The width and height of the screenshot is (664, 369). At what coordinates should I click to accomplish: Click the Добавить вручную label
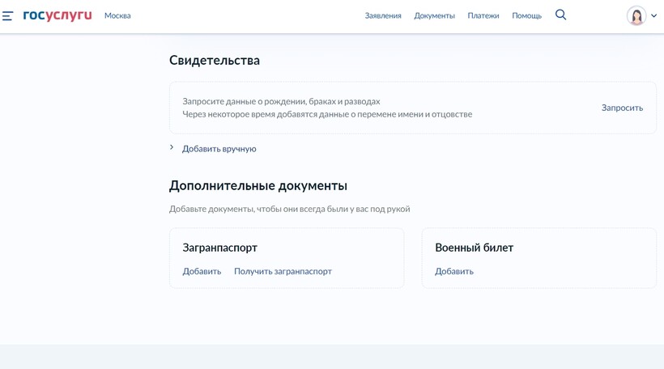coord(219,149)
